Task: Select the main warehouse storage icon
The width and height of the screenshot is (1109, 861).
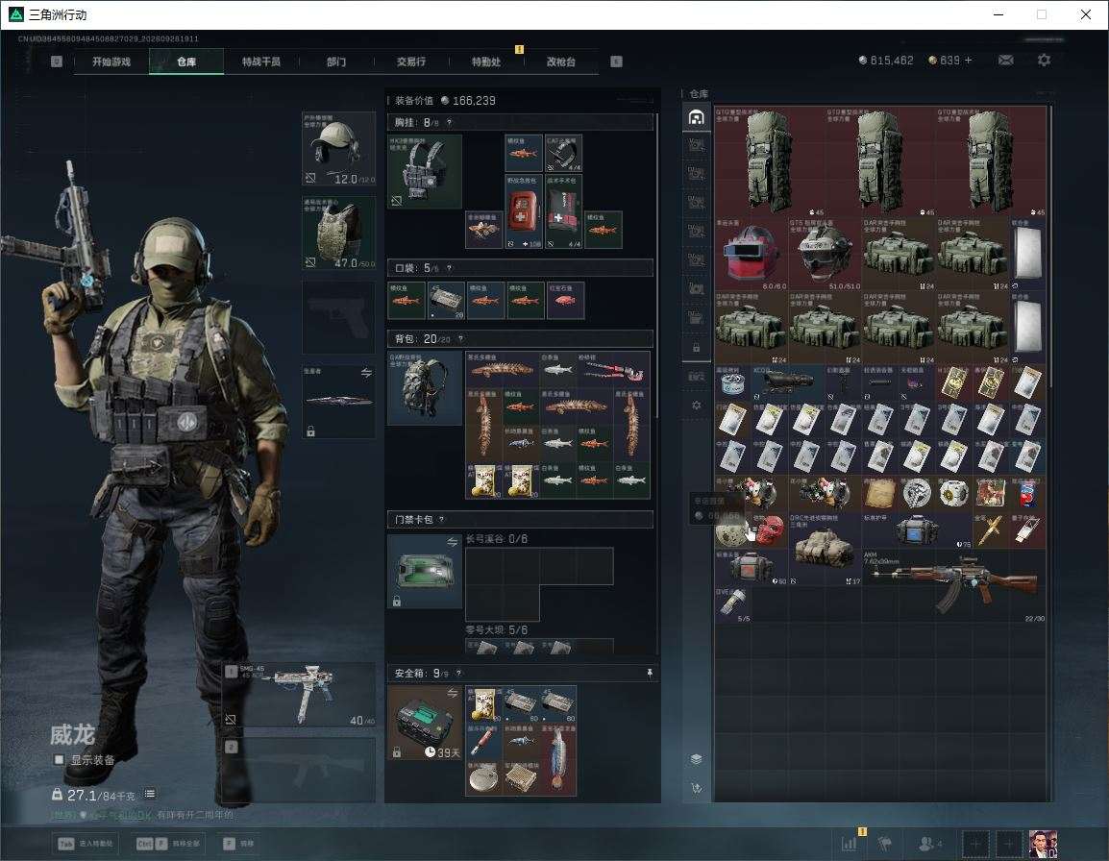Action: pos(696,116)
